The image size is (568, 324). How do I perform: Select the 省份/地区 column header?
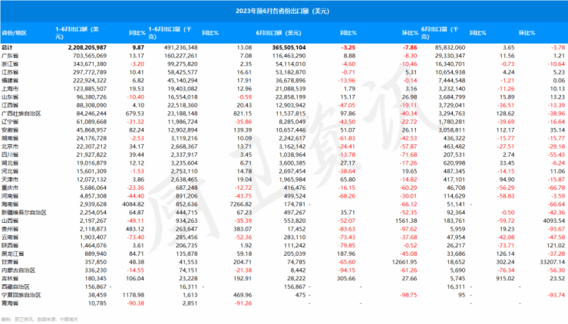click(x=14, y=33)
